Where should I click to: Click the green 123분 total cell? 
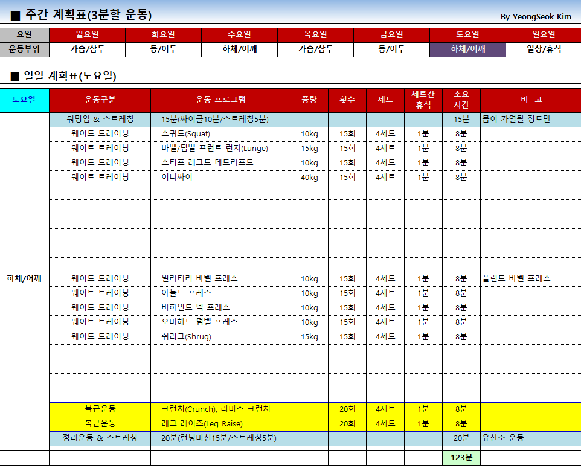[x=461, y=458]
